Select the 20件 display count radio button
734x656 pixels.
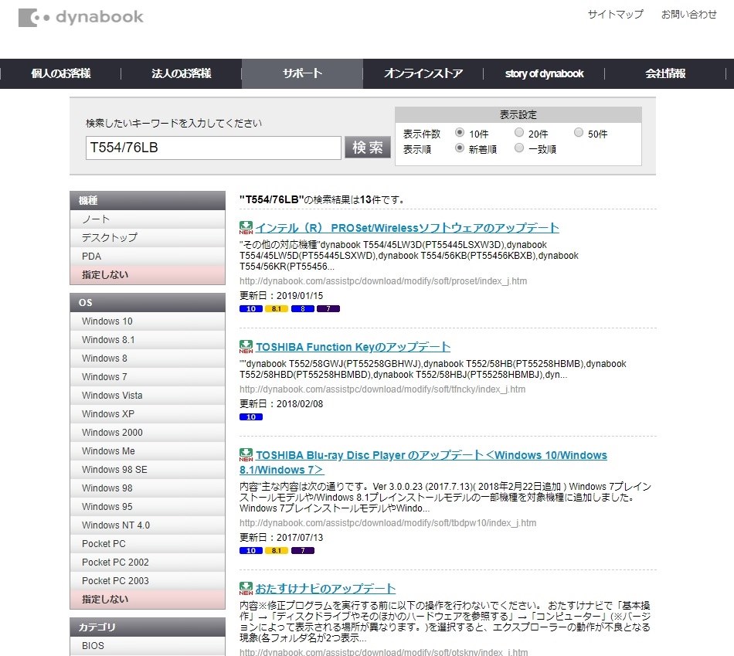pyautogui.click(x=518, y=131)
